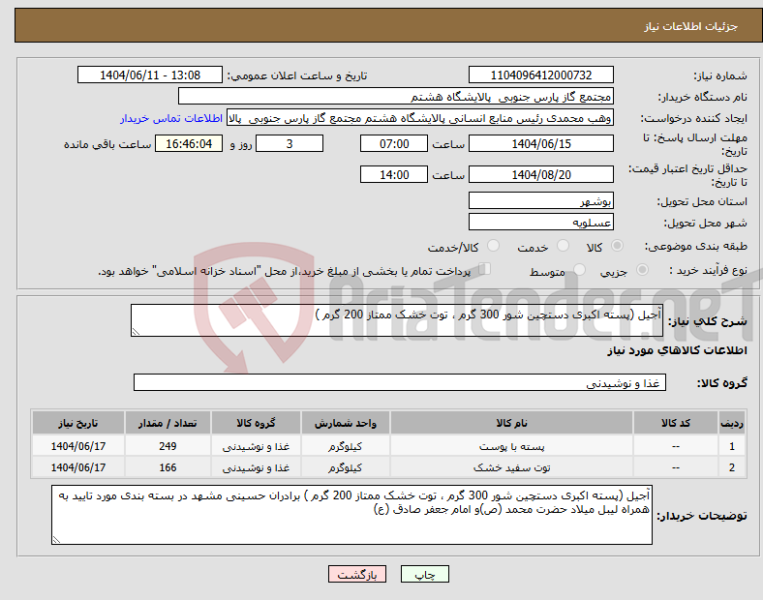Screen dimensions: 763x600
Task: Click the 1404/06/15 response deadline date field
Action: tap(541, 143)
